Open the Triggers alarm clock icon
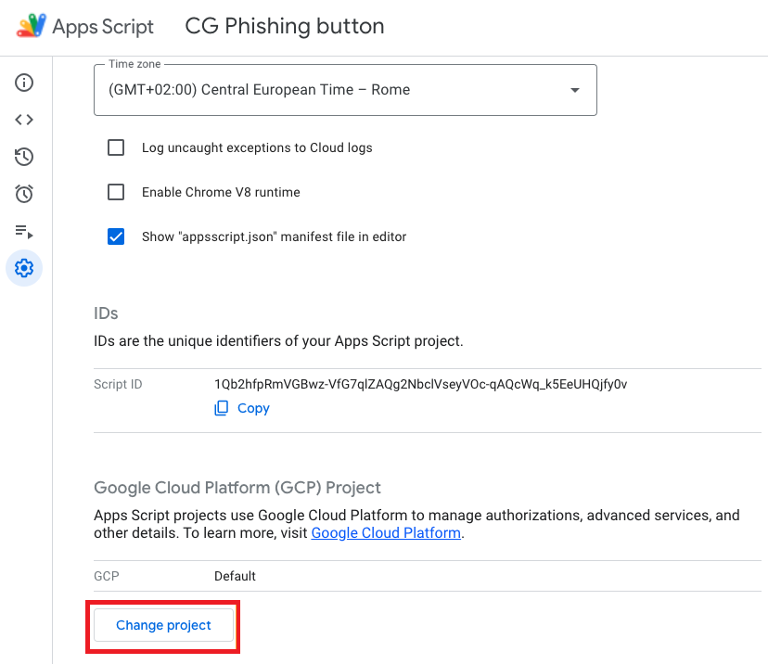The width and height of the screenshot is (768, 664). [x=24, y=194]
